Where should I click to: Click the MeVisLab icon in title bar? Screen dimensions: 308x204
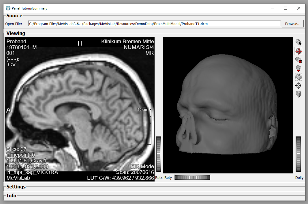click(8, 8)
